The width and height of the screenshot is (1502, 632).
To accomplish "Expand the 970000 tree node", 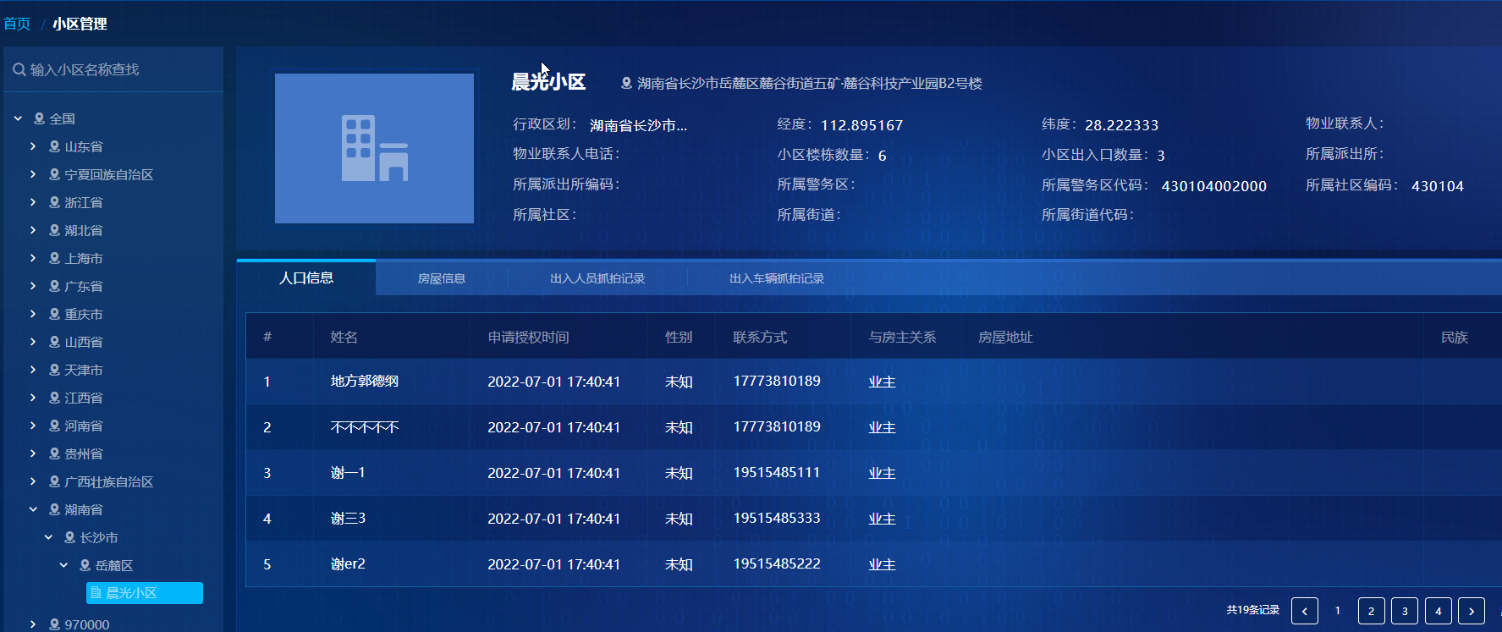I will click(33, 624).
